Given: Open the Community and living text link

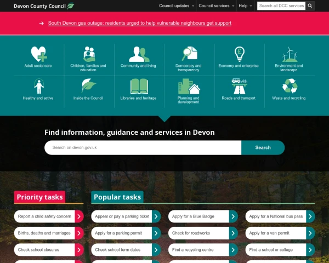Looking at the screenshot, I should pos(138,66).
